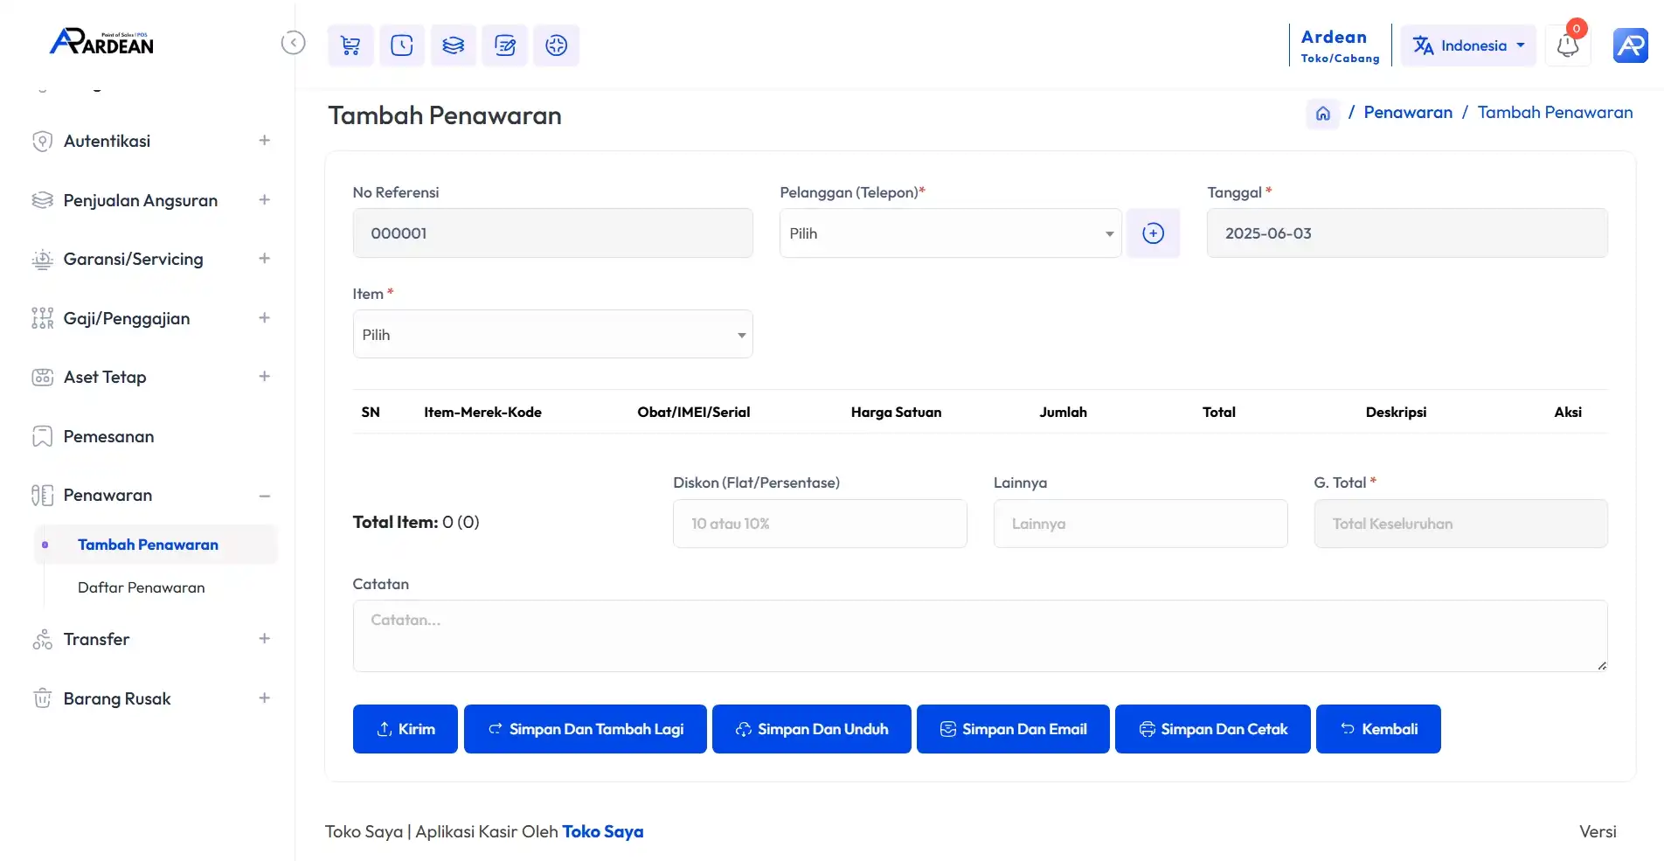
Task: Open the Barang Rusak menu label
Action: [117, 698]
